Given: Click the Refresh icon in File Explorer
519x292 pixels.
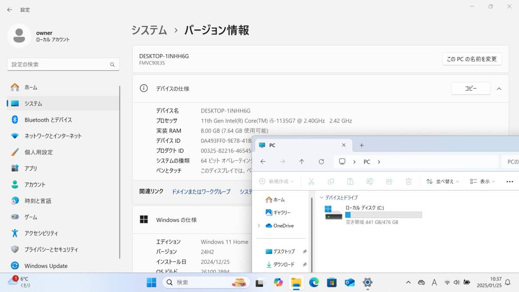Looking at the screenshot, I should [x=321, y=161].
